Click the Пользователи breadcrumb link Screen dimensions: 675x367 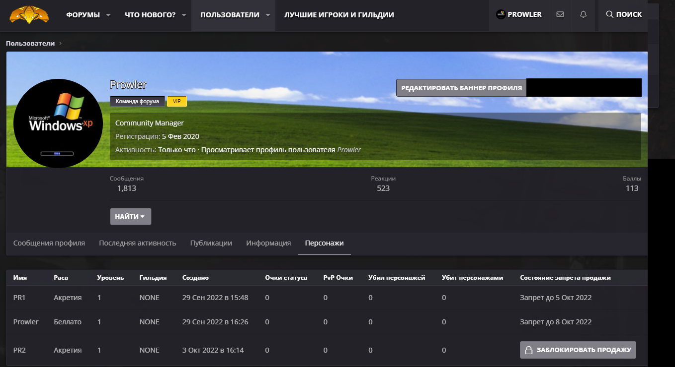[x=30, y=44]
